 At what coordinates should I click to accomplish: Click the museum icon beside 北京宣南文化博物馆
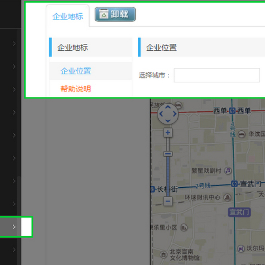pos(163,254)
